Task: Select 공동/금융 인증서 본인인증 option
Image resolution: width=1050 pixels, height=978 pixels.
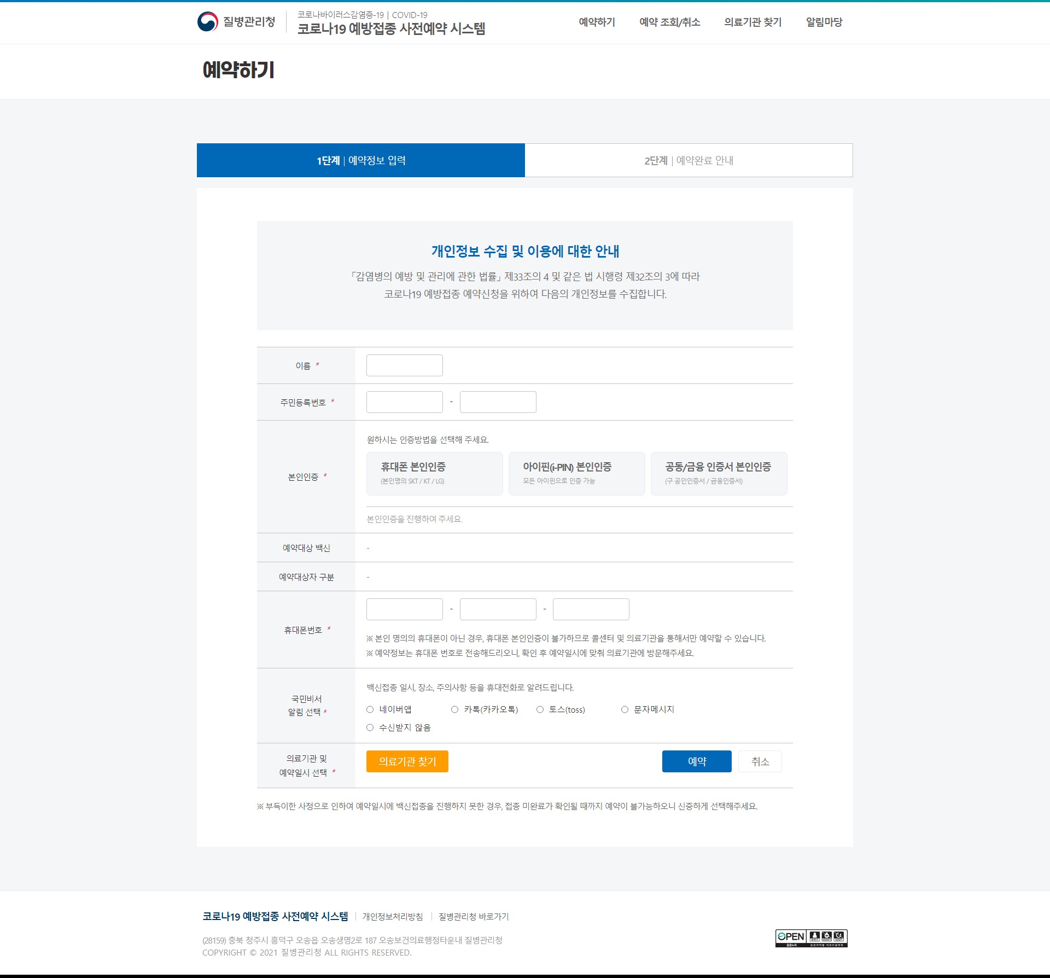Action: pos(719,473)
